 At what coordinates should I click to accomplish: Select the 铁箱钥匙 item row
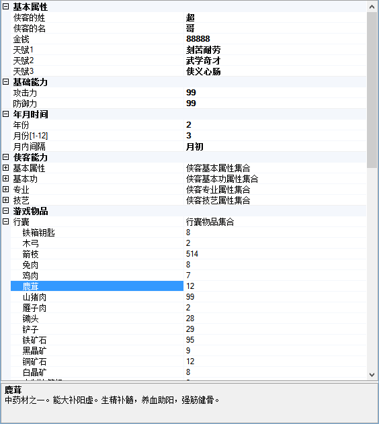188,232
